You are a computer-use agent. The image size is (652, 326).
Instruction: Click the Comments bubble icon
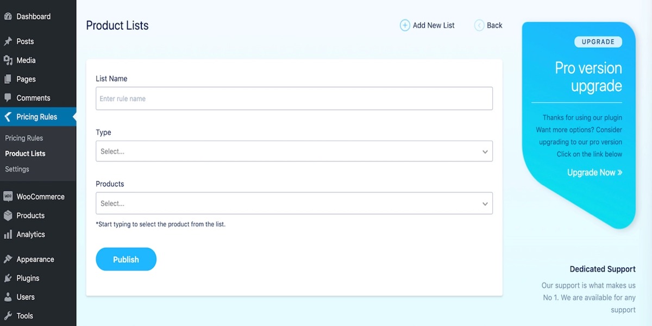(8, 98)
